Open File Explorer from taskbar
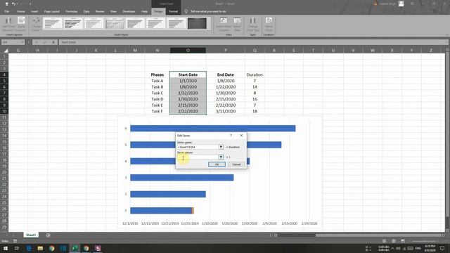This screenshot has width=450, height=253. pyautogui.click(x=40, y=248)
